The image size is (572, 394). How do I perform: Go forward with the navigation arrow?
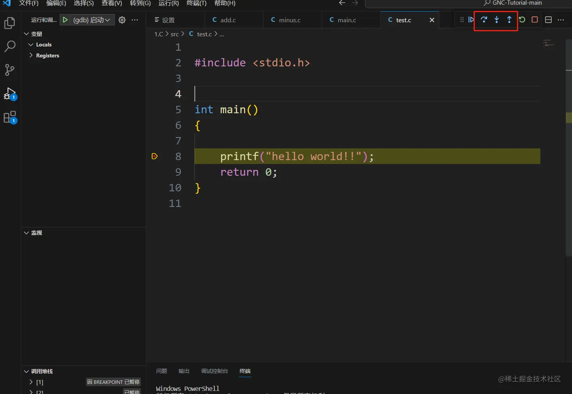355,3
